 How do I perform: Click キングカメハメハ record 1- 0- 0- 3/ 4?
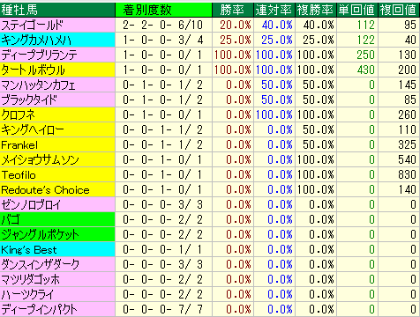[x=163, y=40]
